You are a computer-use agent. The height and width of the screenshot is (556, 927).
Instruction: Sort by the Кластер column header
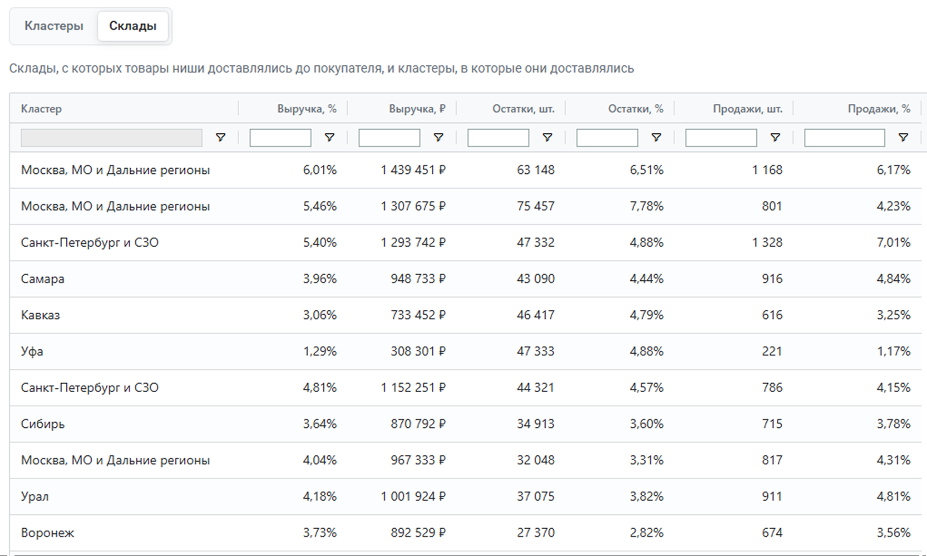pos(41,109)
